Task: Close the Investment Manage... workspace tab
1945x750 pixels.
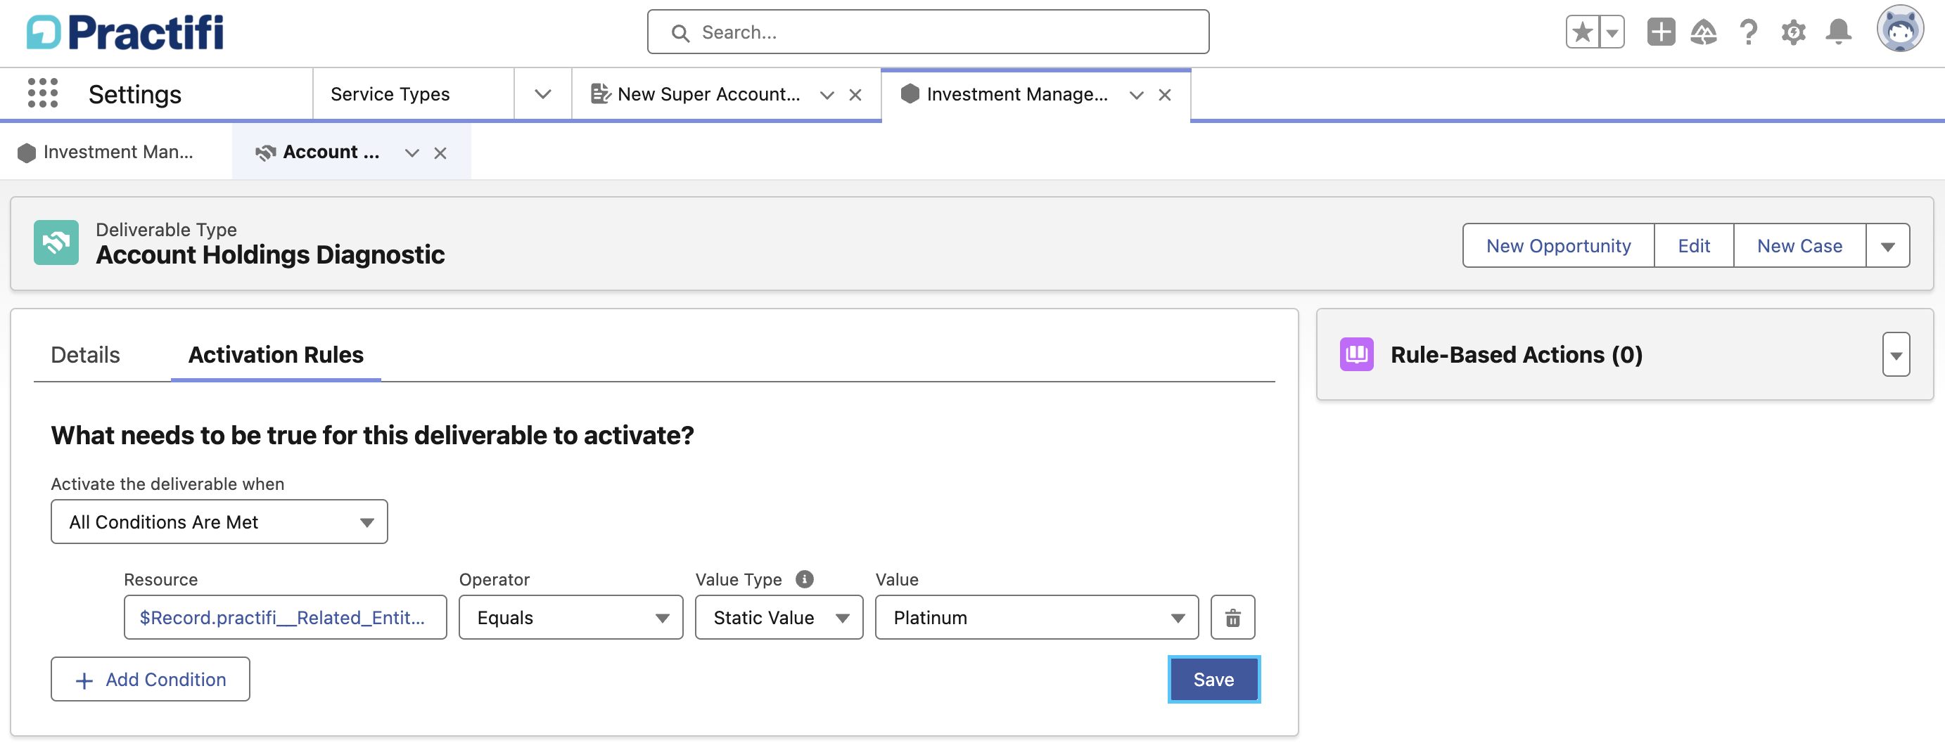Action: coord(1164,95)
